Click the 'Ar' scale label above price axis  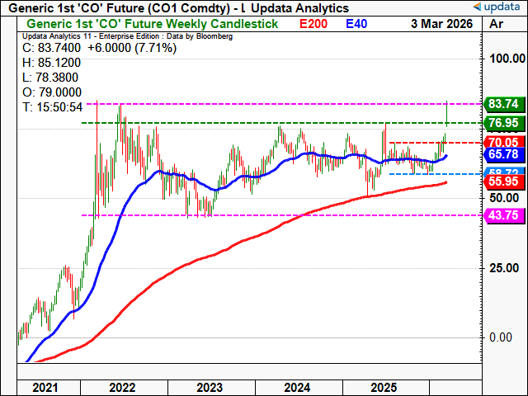click(x=497, y=24)
